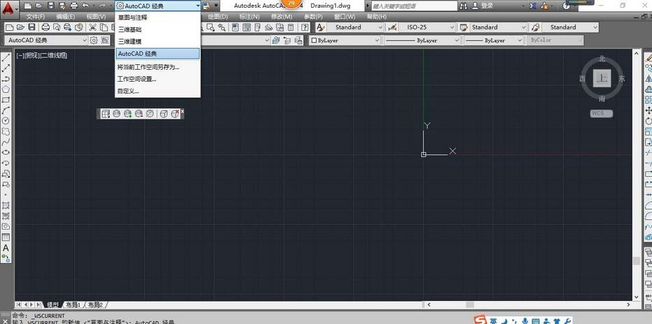652x324 pixels.
Task: Click New in the quick access toolbar
Action: 27,6
